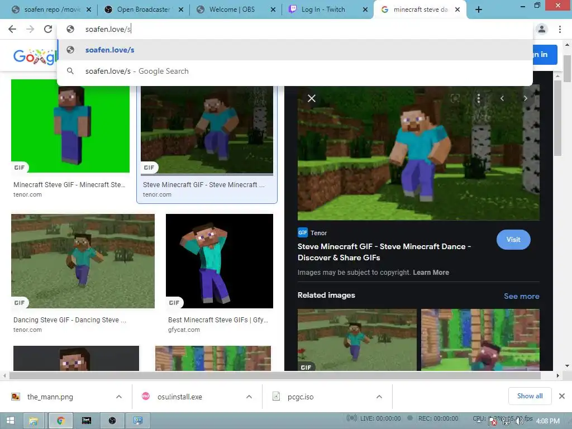Click the visual search lens icon in preview
The width and height of the screenshot is (572, 429).
click(x=455, y=98)
